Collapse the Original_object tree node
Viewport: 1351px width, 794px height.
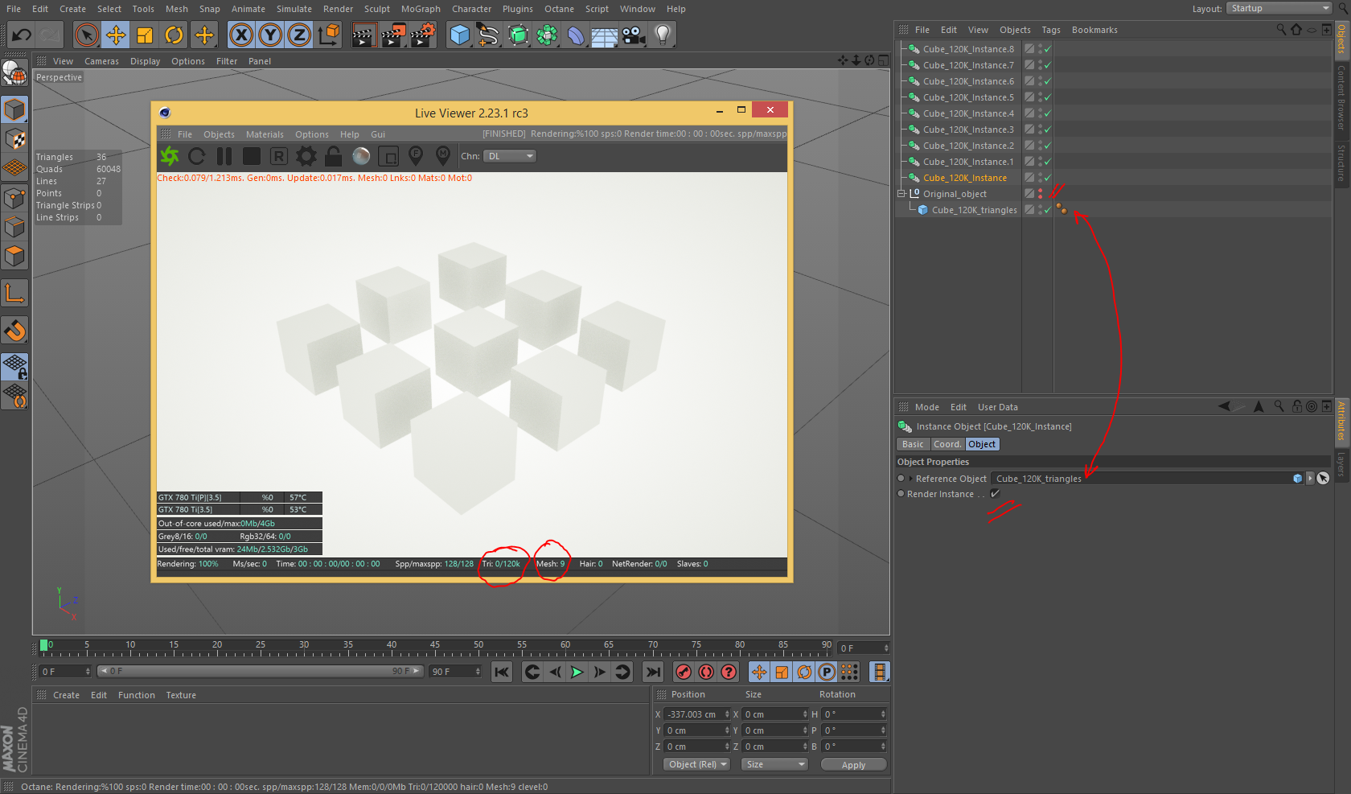pos(901,194)
